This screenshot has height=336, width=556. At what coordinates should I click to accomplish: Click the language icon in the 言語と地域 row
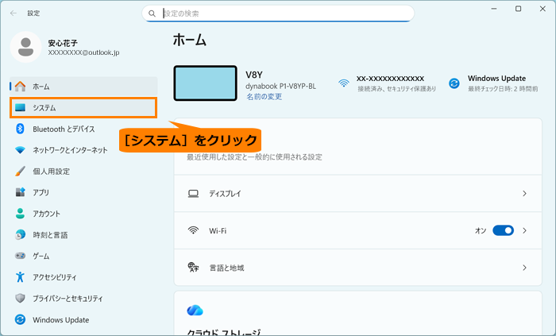(x=193, y=267)
